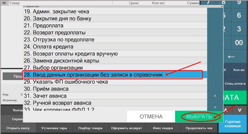Click Продолжить чек button
248x134 pixels.
point(199,128)
